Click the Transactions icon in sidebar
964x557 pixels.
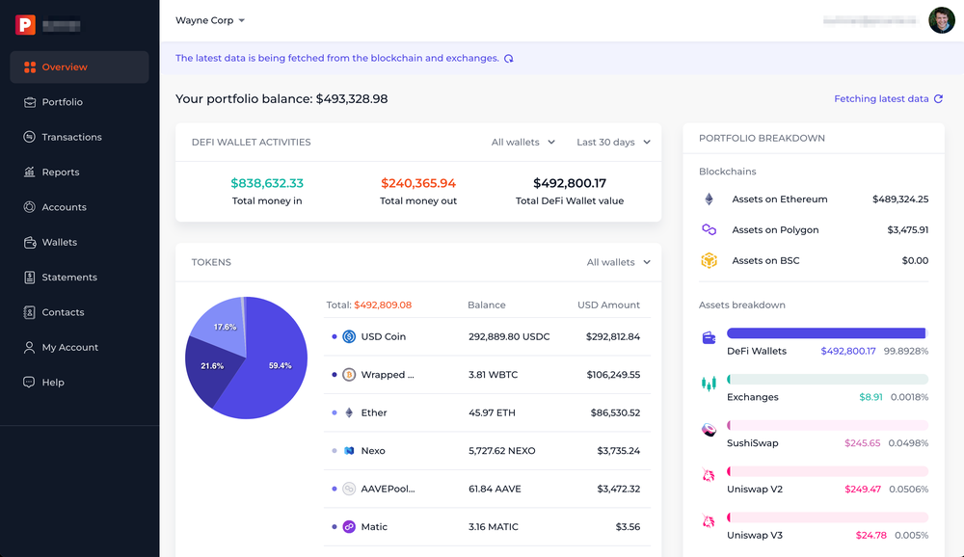coord(30,137)
